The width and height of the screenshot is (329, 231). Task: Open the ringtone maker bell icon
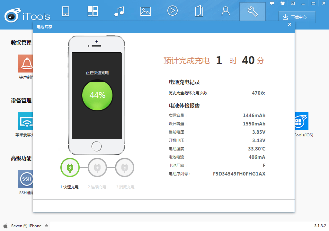(25, 64)
